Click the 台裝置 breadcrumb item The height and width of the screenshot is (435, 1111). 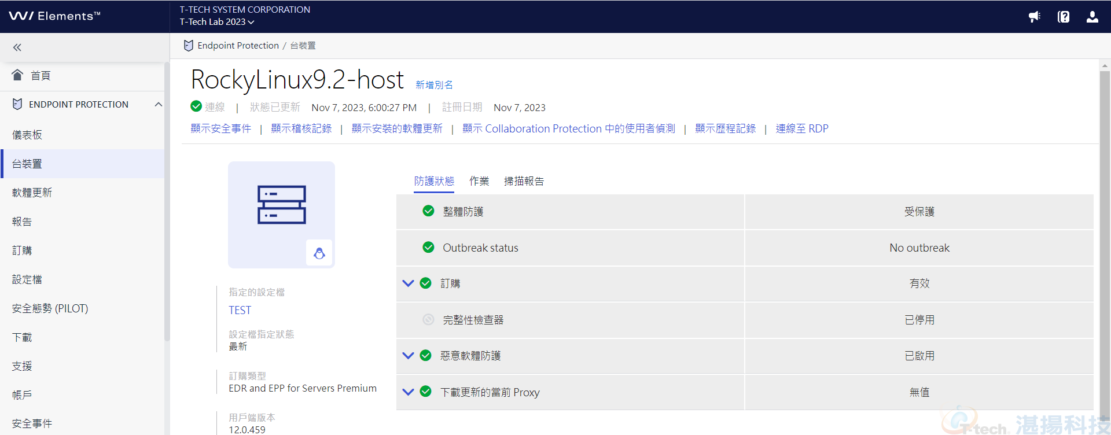pos(303,46)
